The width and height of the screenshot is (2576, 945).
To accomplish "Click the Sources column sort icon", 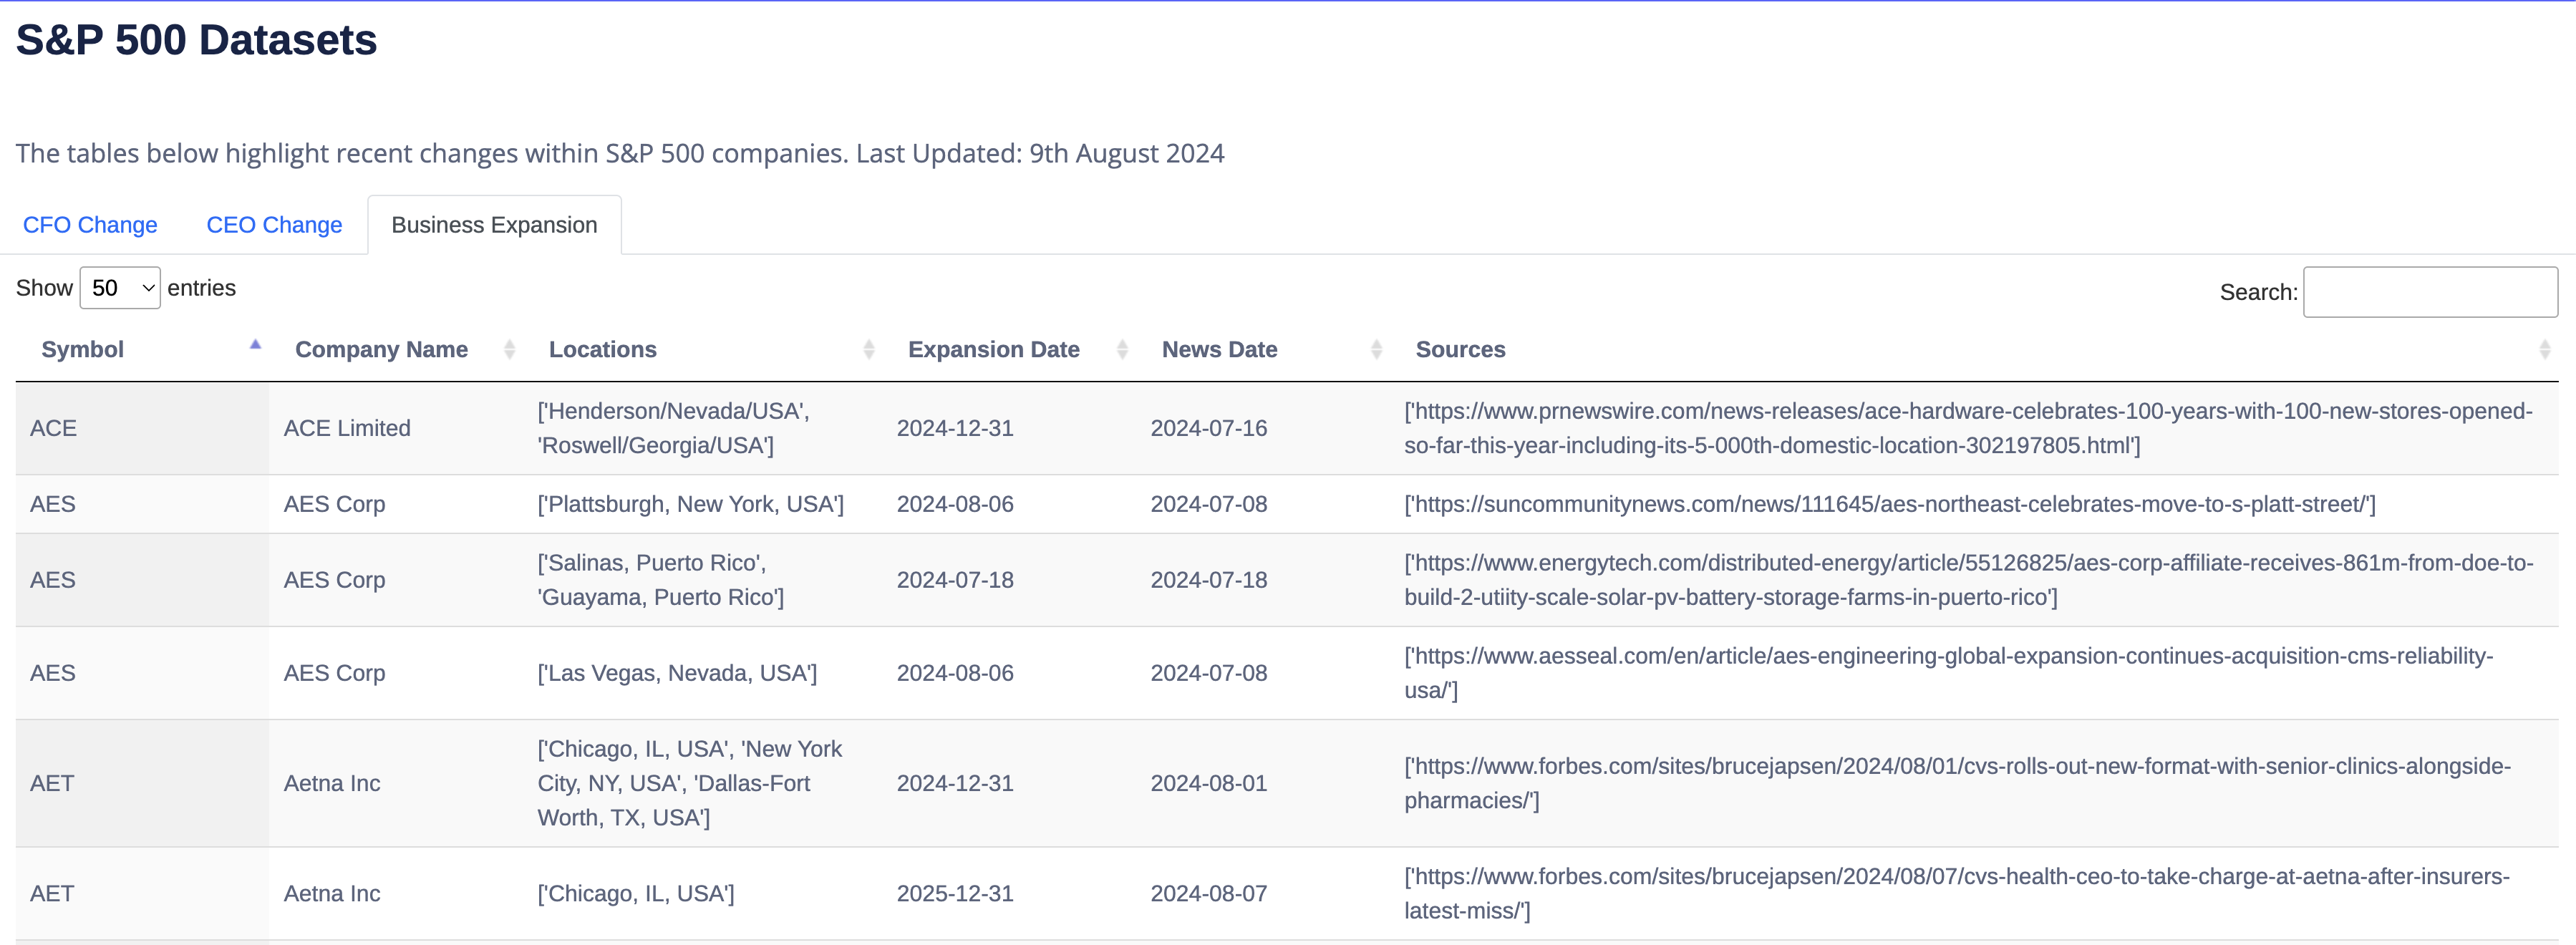I will (x=2544, y=350).
